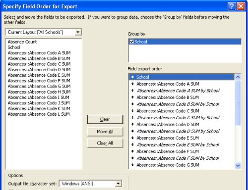The image size is (248, 190).
Task: Click reorder handle beside Absence Code G SUM in export order
Action: point(132,165)
